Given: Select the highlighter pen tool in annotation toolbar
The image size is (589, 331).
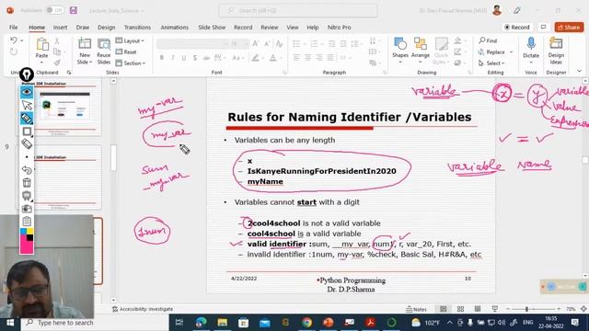Looking at the screenshot, I should click(27, 119).
